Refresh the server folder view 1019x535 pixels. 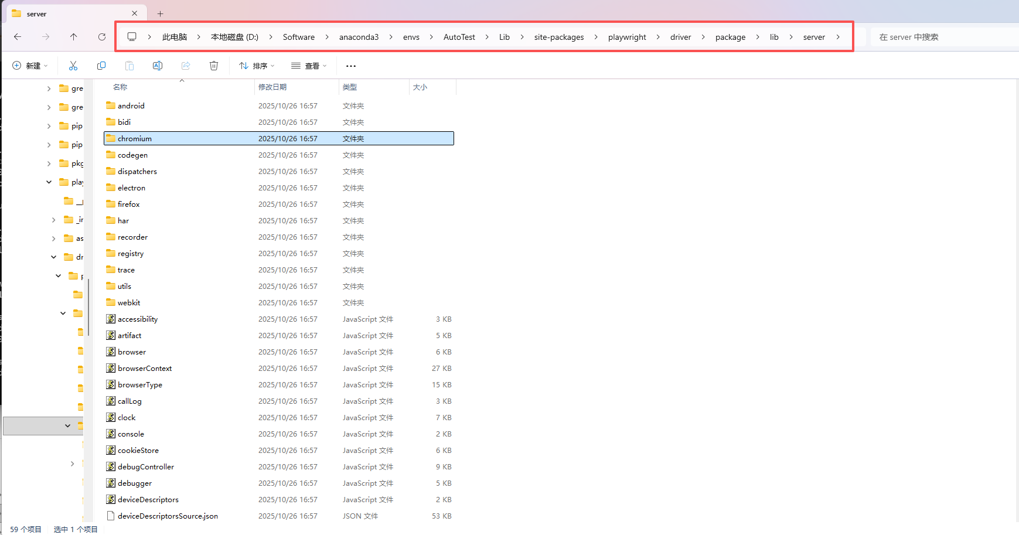(102, 37)
